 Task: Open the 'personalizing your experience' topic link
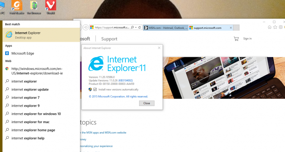[97, 146]
